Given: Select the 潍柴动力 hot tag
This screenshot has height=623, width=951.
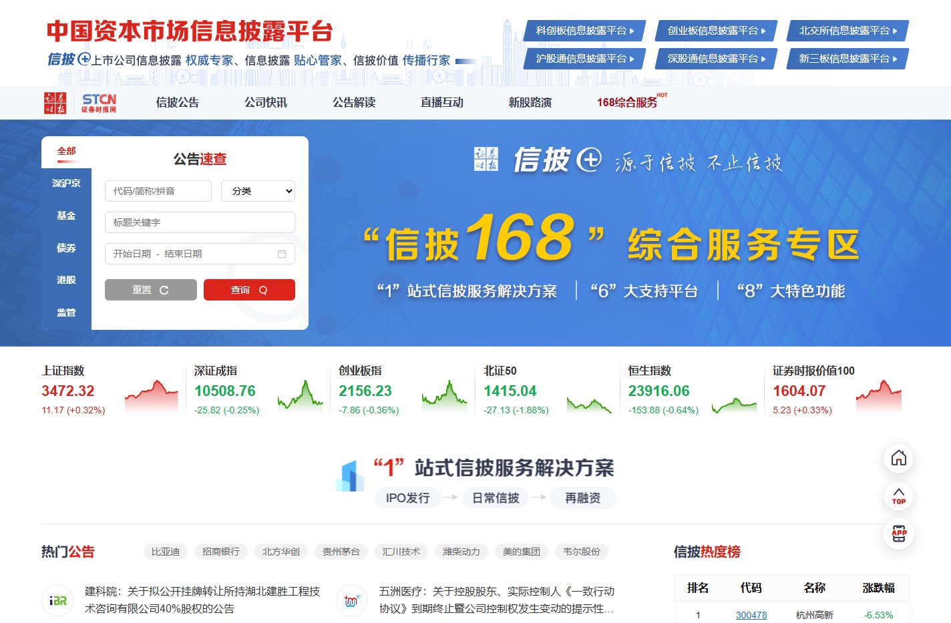Looking at the screenshot, I should pyautogui.click(x=461, y=552).
